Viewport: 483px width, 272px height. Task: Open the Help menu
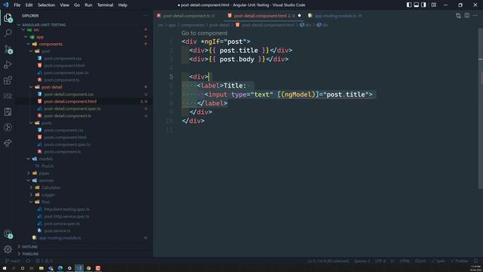[x=122, y=5]
